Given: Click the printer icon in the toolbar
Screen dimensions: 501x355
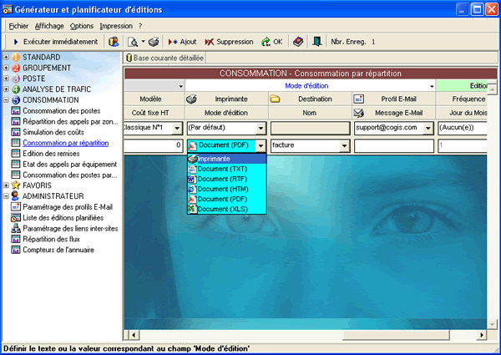Looking at the screenshot, I should pos(154,41).
